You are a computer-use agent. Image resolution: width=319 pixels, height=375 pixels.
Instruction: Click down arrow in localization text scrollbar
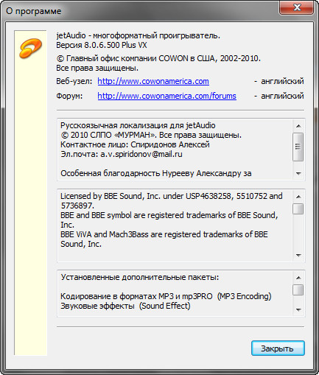pyautogui.click(x=298, y=173)
